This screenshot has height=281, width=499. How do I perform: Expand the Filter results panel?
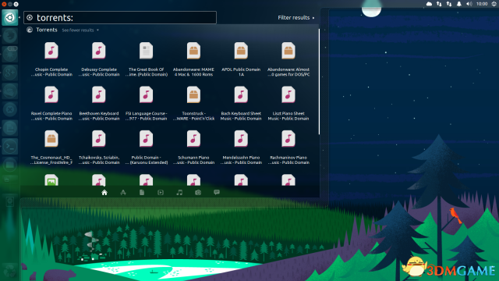coord(296,17)
